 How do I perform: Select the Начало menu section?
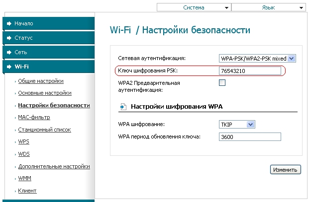(x=24, y=23)
